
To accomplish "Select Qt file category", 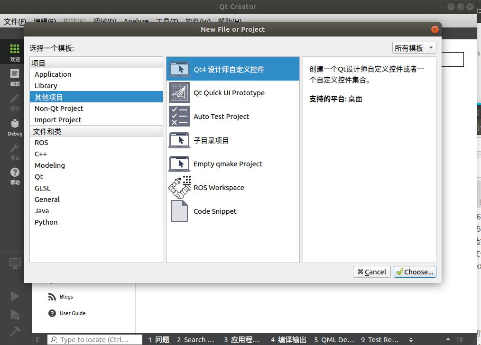I will [96, 176].
